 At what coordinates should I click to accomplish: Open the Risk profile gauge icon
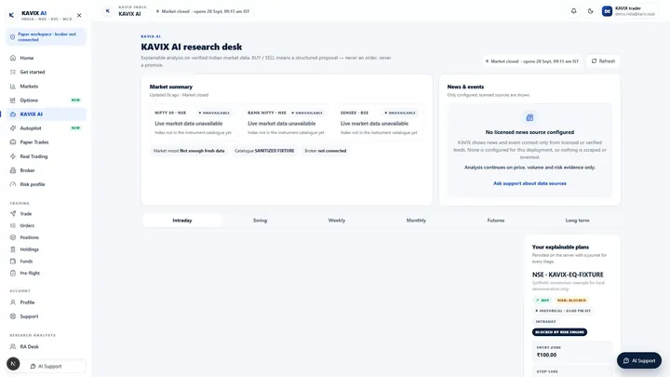[x=13, y=184]
